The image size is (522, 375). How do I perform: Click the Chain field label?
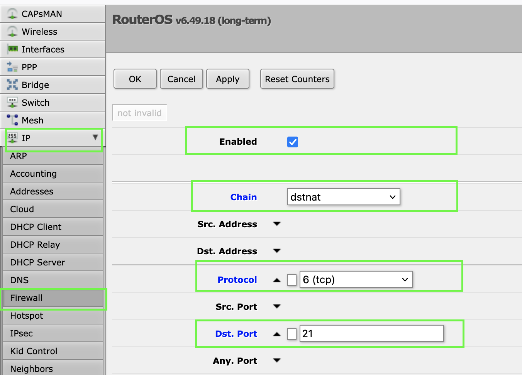244,197
